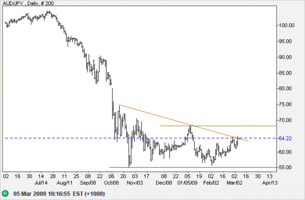Click the Oct/06 date axis label
This screenshot has width=305, height=200.
click(x=111, y=183)
